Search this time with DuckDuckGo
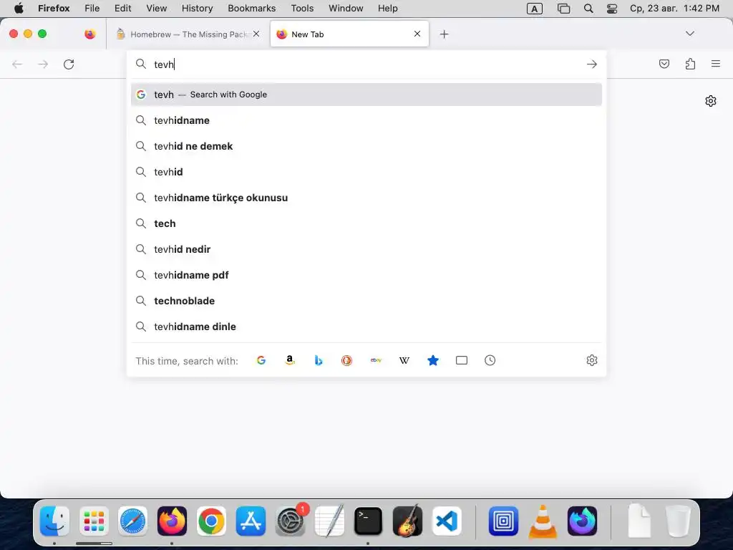The image size is (733, 550). [347, 360]
